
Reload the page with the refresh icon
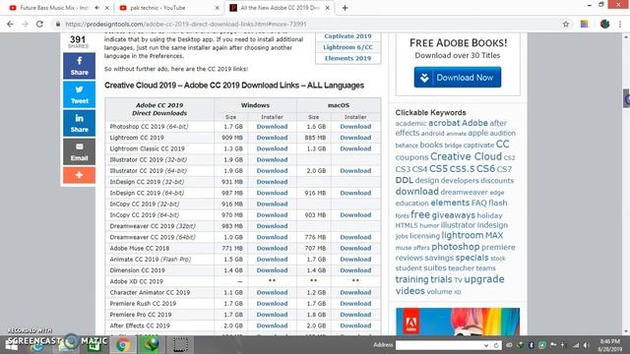click(x=39, y=24)
